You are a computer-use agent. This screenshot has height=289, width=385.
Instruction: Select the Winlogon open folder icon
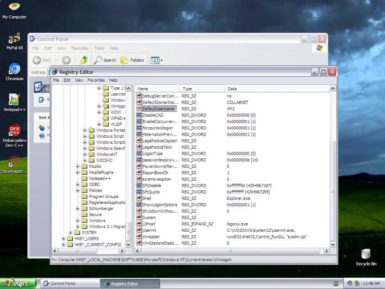point(106,106)
